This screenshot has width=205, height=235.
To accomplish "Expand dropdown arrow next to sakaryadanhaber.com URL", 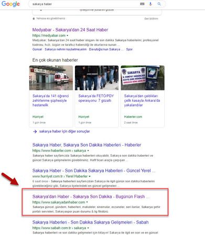I will coord(87,202).
